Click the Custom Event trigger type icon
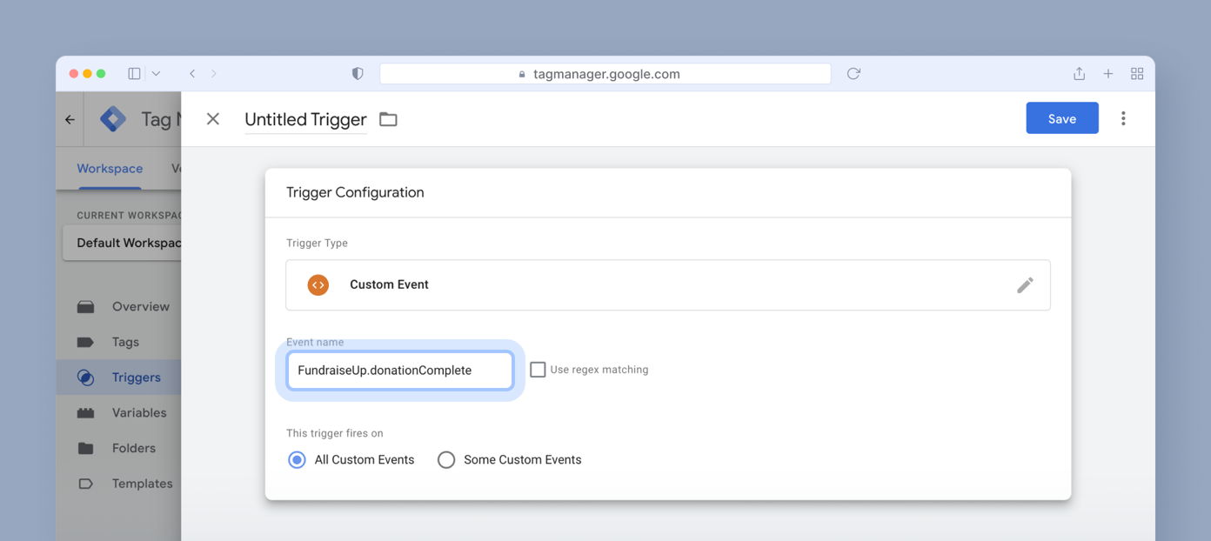Image resolution: width=1211 pixels, height=541 pixels. (318, 284)
